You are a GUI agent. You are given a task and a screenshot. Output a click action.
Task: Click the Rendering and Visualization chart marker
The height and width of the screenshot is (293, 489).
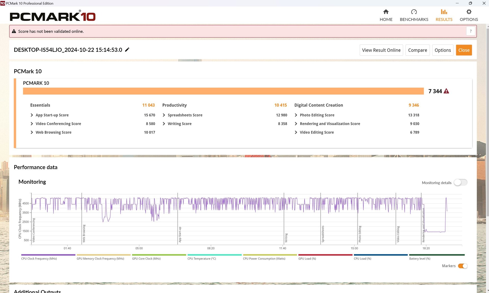423,225
